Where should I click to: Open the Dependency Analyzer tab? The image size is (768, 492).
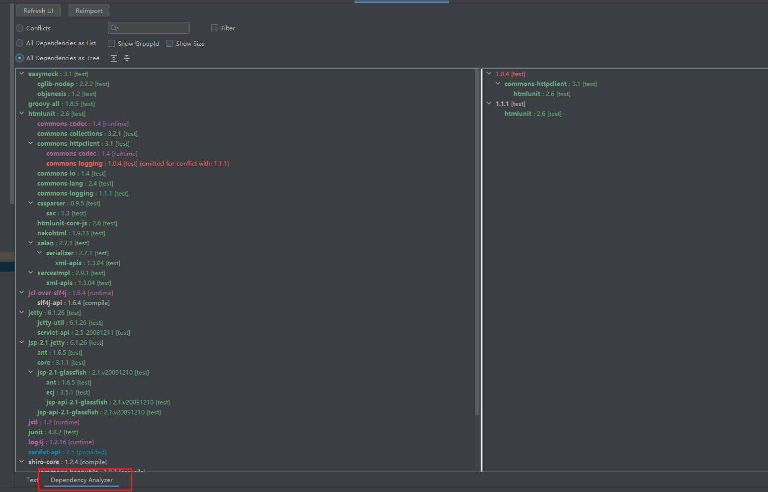click(82, 480)
